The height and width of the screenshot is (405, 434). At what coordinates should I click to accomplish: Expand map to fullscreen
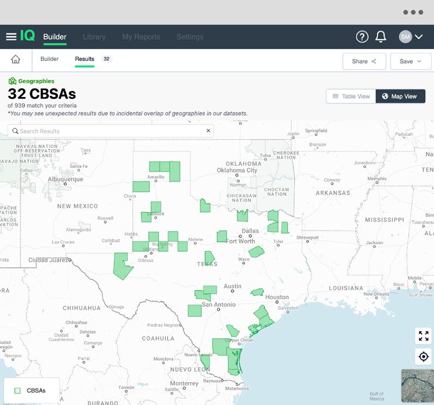[423, 336]
